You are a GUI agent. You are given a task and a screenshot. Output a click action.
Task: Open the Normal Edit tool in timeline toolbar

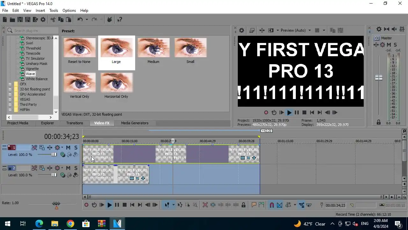pyautogui.click(x=167, y=205)
